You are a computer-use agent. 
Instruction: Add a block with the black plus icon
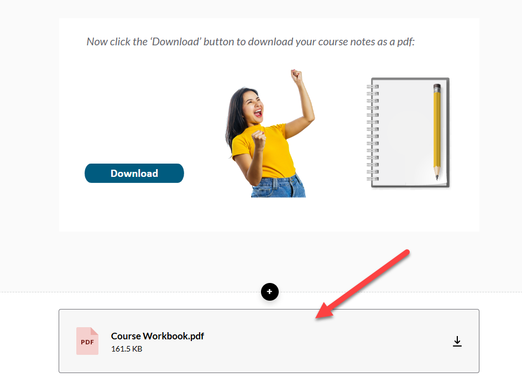[269, 292]
